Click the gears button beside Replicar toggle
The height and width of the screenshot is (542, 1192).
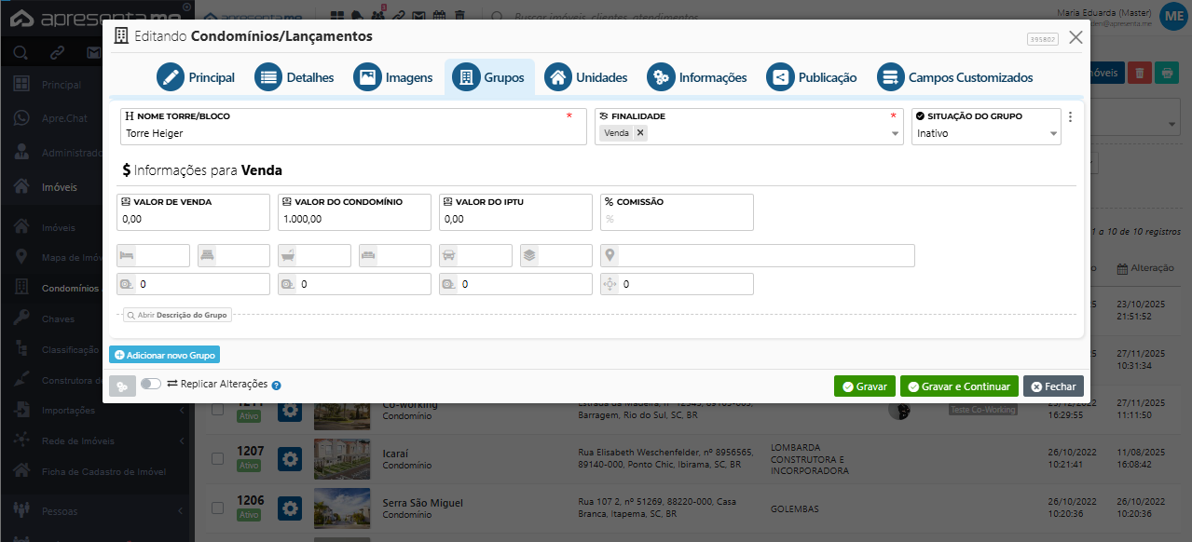(x=122, y=386)
